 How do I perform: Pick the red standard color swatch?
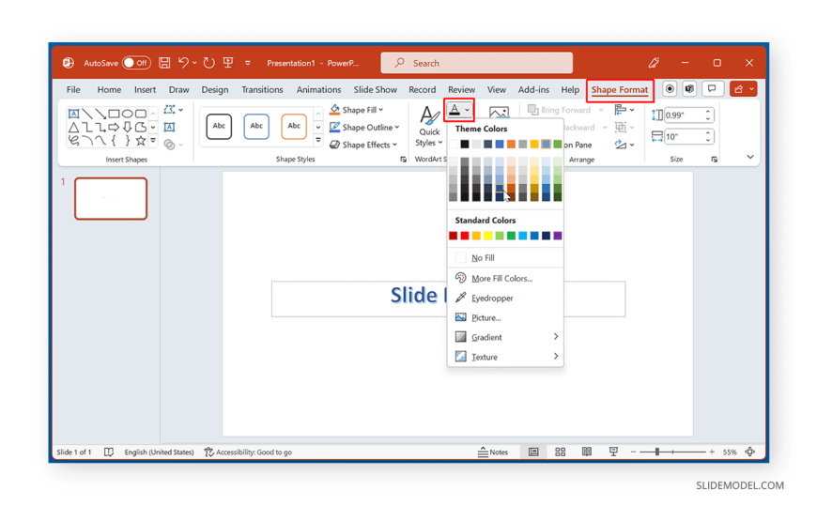click(464, 236)
